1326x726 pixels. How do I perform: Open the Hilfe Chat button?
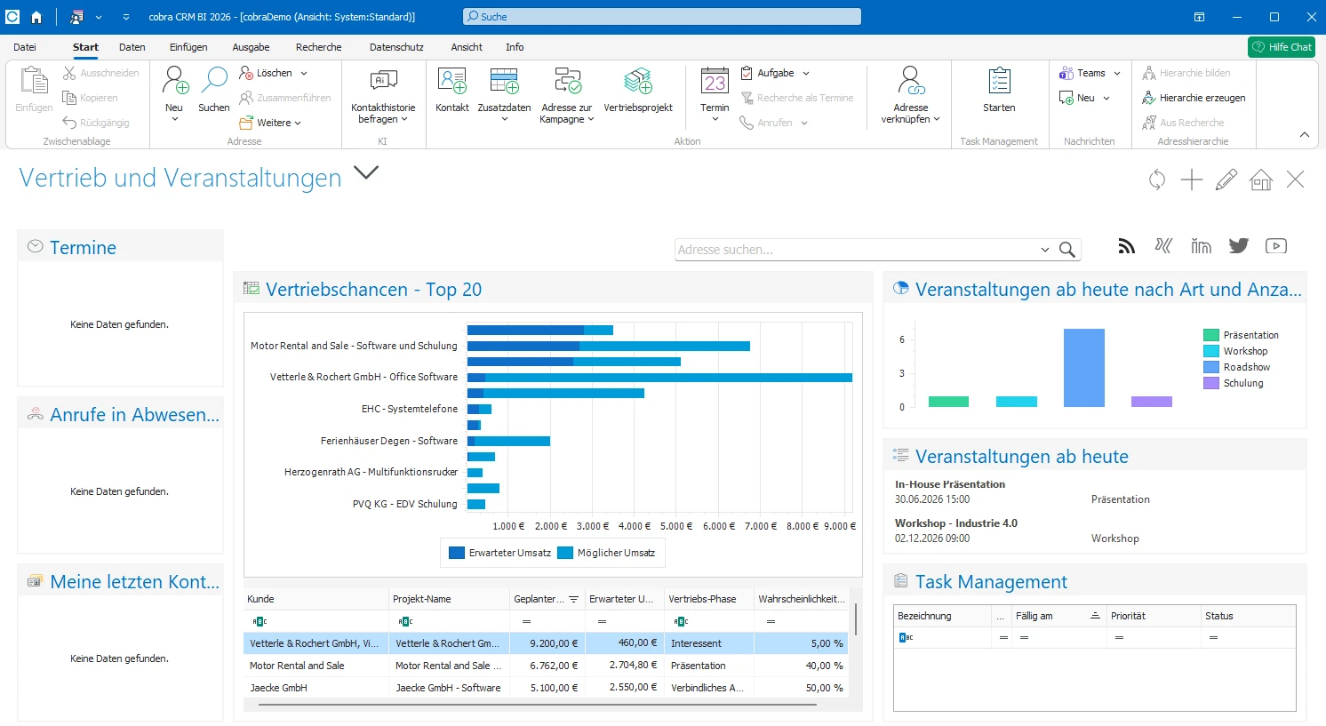click(1282, 47)
